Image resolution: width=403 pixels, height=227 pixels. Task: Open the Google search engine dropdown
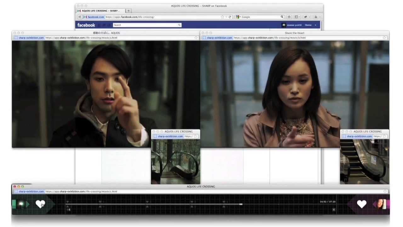point(238,17)
